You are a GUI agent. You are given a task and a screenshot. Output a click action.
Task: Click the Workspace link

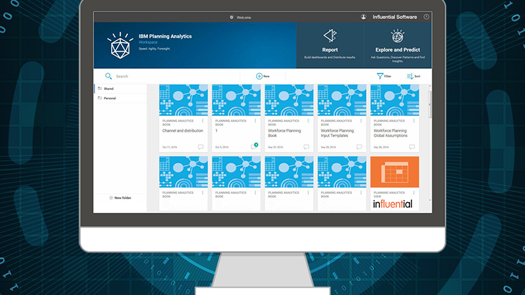148,42
